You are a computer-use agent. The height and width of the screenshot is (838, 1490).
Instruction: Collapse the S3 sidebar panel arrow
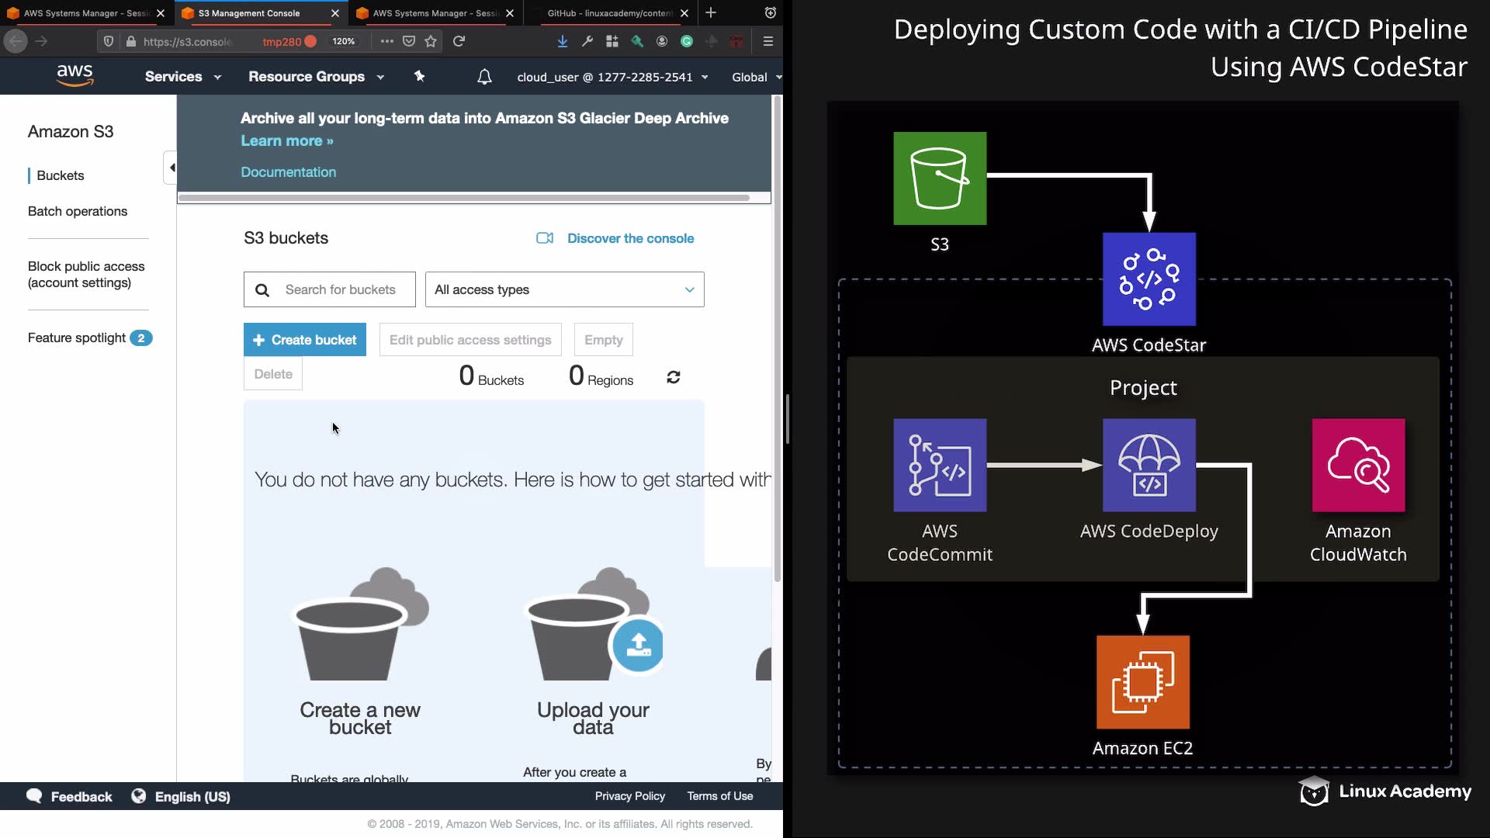[172, 168]
